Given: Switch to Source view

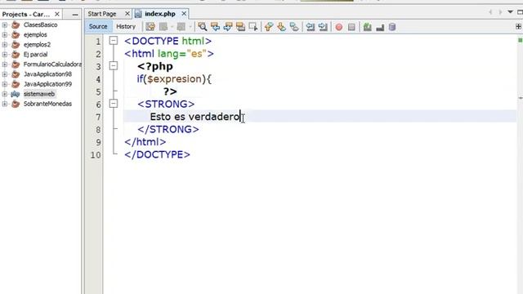Looking at the screenshot, I should pyautogui.click(x=98, y=27).
